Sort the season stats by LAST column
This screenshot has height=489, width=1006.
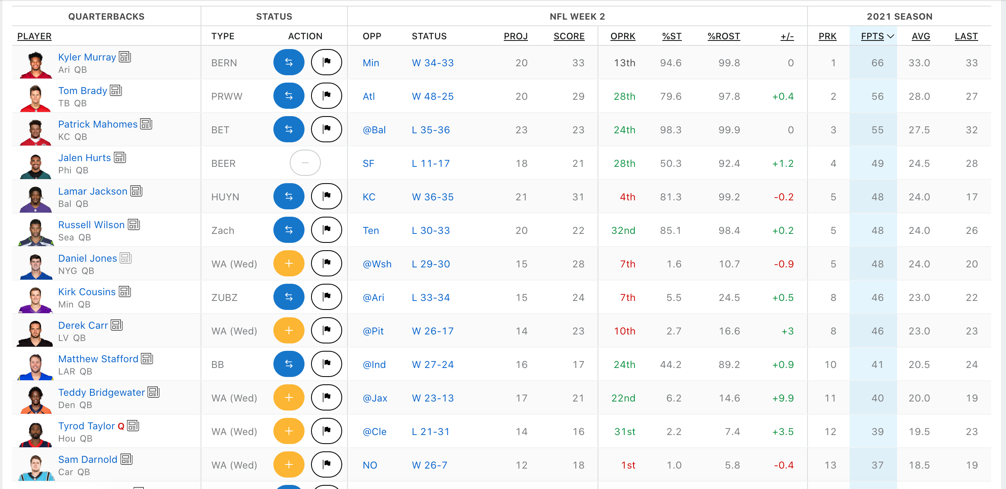click(967, 36)
